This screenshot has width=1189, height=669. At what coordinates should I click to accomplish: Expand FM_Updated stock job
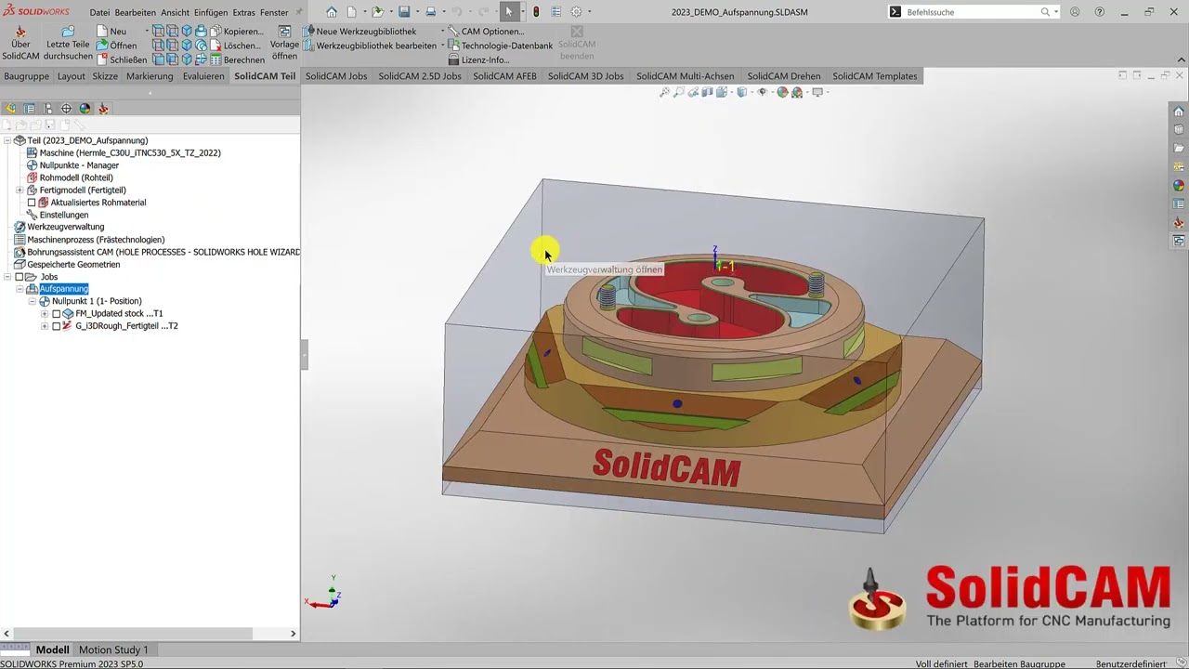coord(44,314)
